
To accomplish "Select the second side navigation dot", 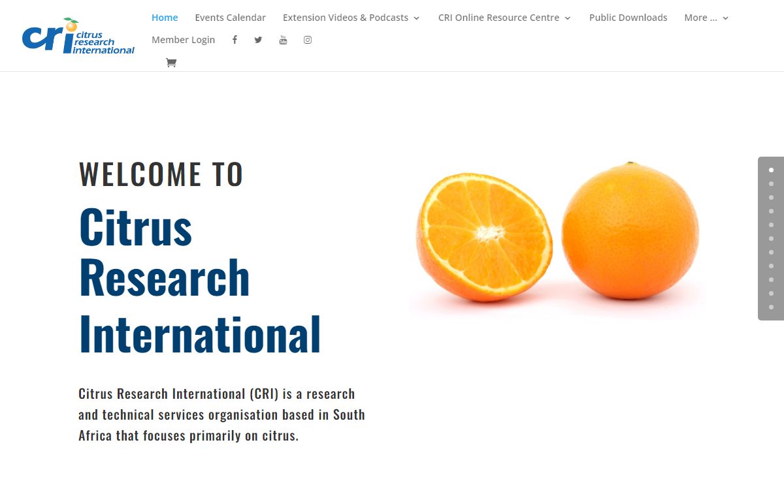I will tap(771, 183).
